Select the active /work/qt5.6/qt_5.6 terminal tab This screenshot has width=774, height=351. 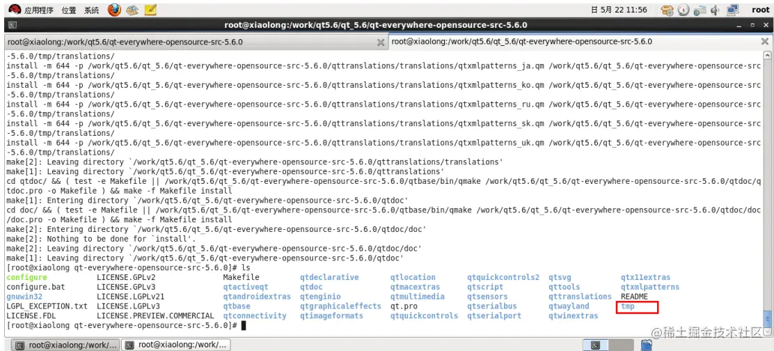[x=580, y=42]
